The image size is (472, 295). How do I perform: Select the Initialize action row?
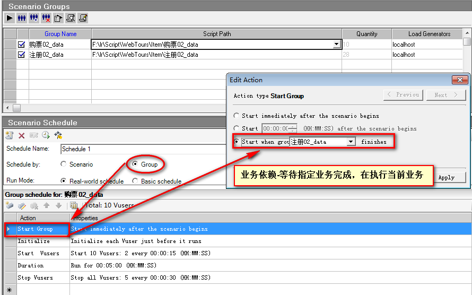click(x=238, y=241)
